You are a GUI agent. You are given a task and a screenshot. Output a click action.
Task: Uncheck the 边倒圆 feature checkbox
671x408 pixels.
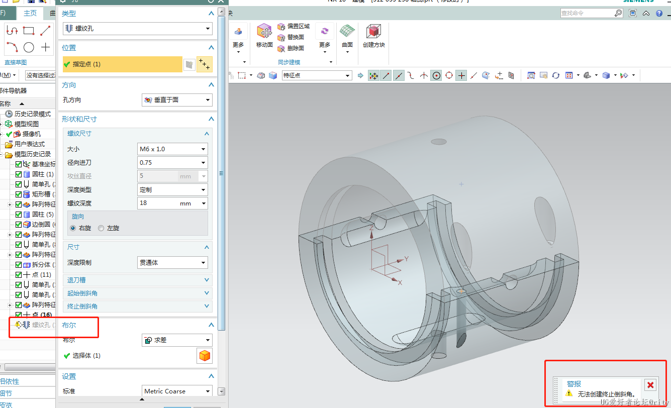(x=19, y=225)
